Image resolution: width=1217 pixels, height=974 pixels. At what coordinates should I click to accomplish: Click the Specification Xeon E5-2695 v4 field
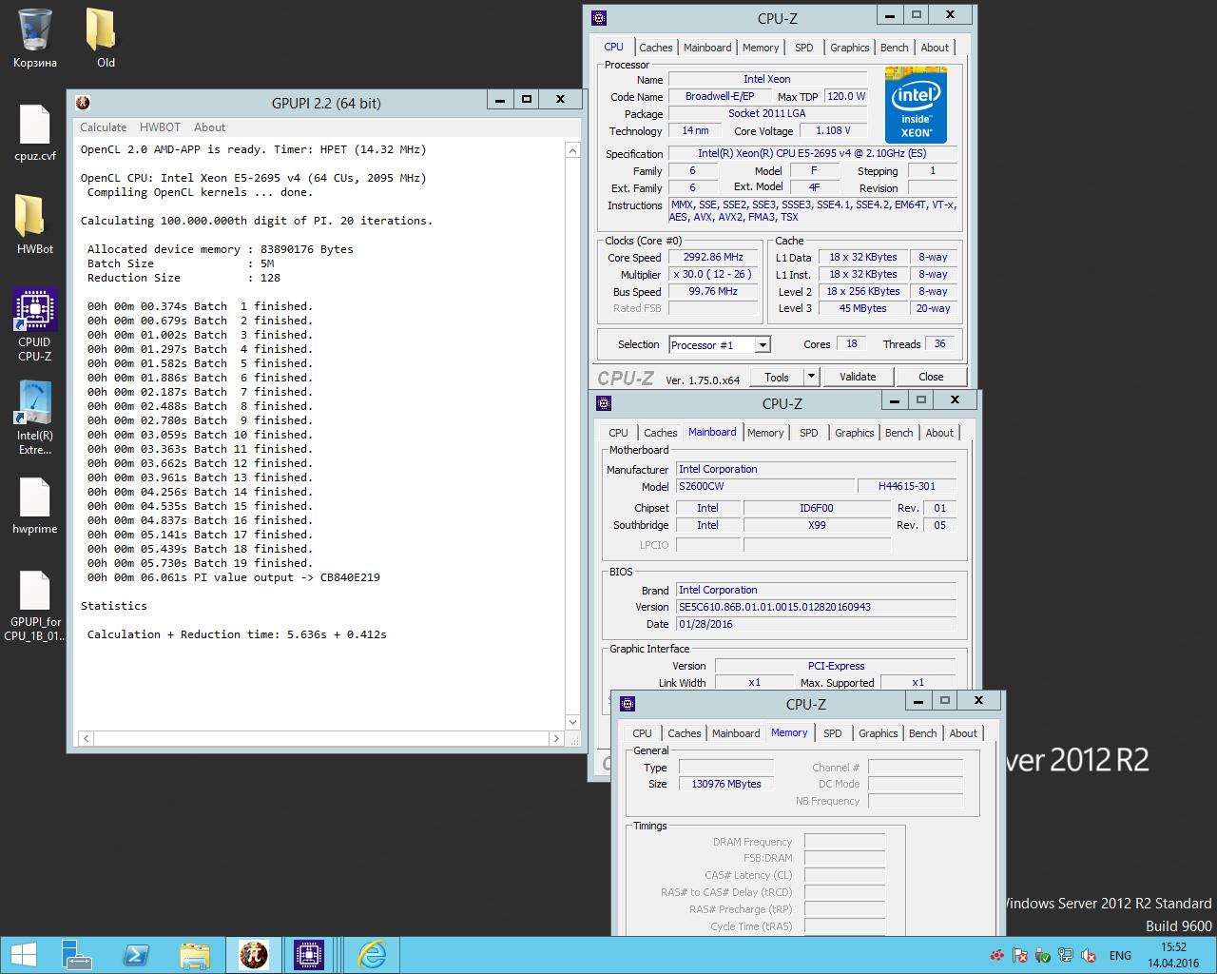(812, 153)
